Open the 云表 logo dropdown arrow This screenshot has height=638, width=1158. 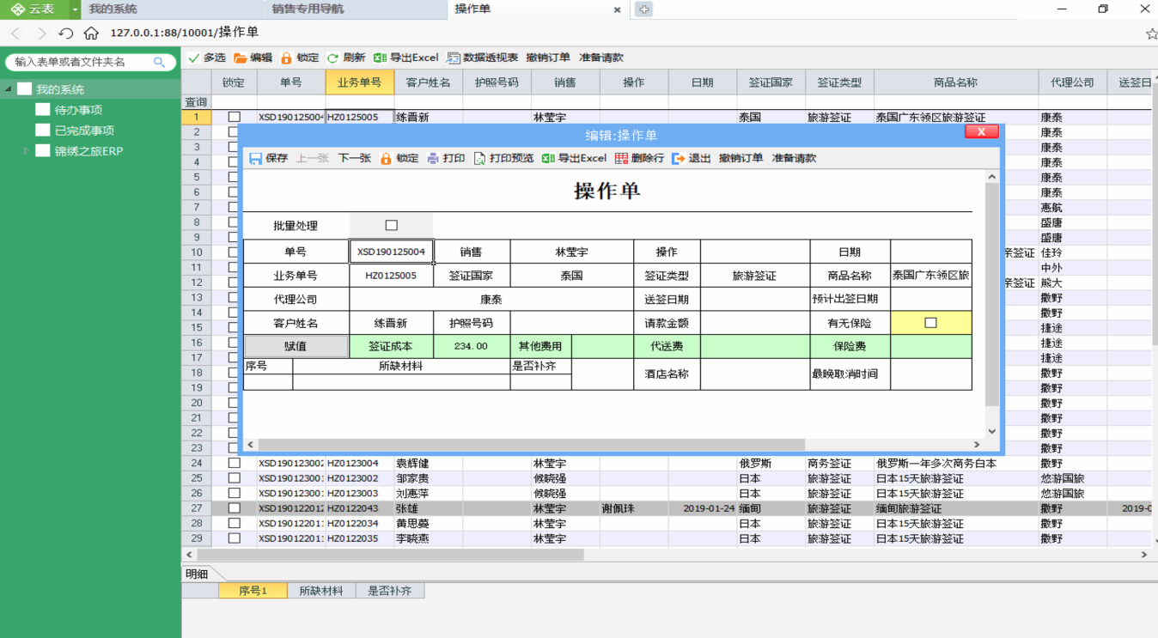tap(76, 9)
